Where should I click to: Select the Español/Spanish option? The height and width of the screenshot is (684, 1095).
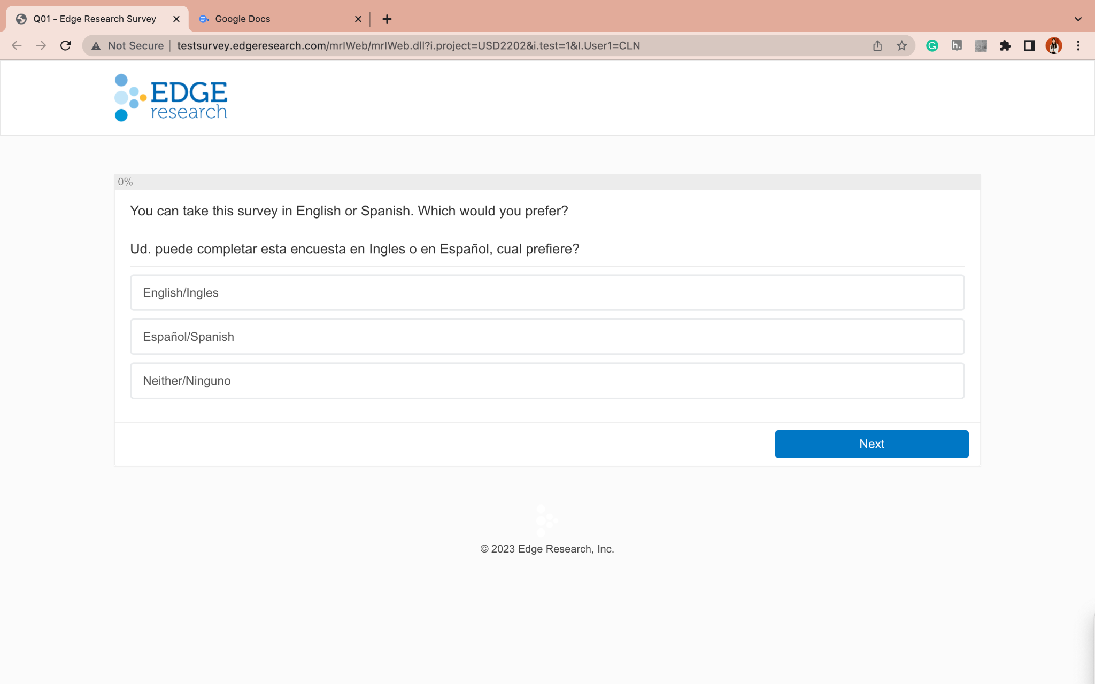(547, 337)
